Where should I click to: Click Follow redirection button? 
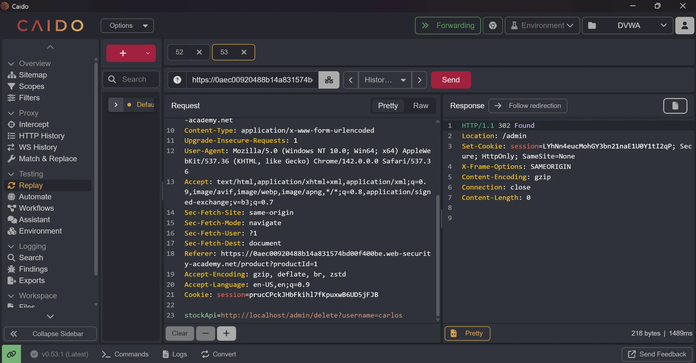(x=528, y=106)
